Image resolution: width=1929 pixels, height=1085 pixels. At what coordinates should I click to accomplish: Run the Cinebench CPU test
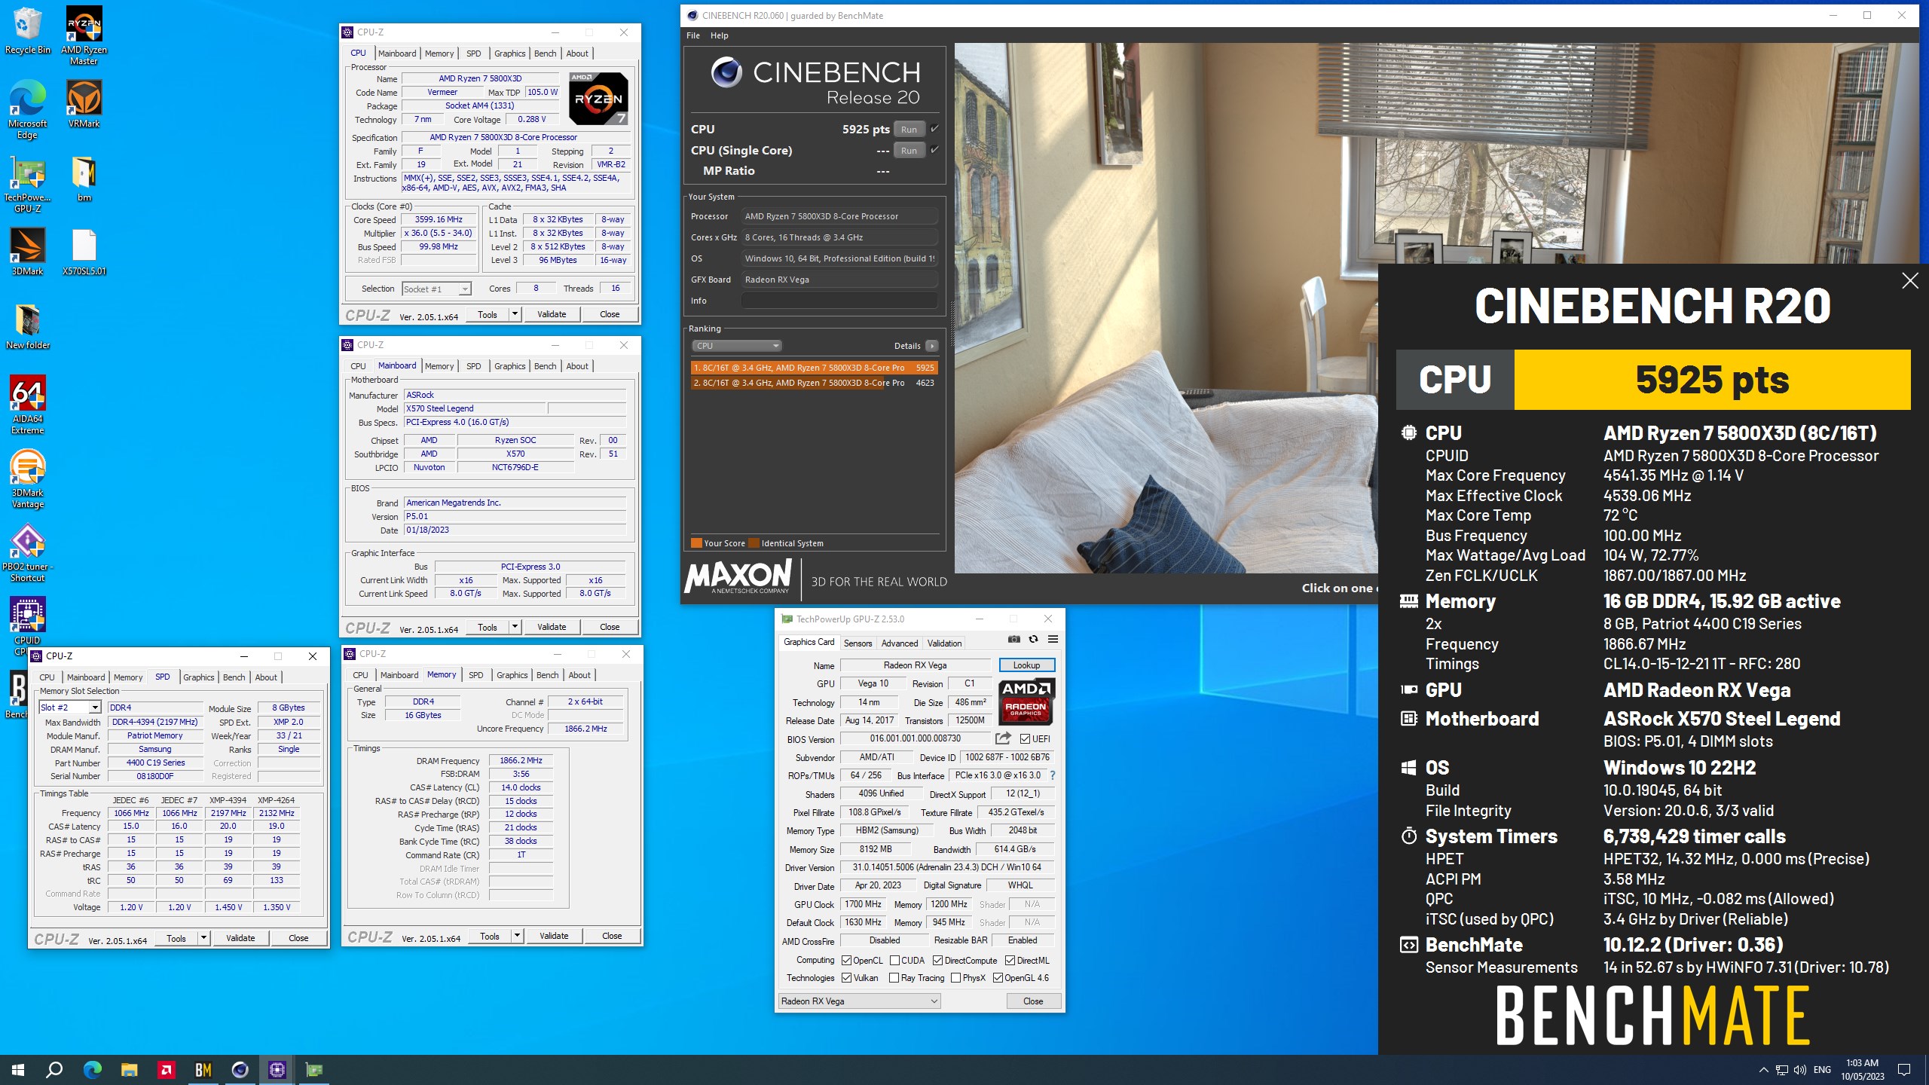909,129
